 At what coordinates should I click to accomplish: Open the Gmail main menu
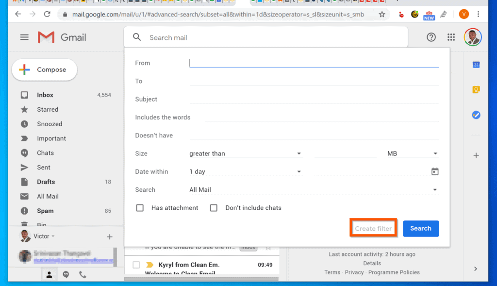pyautogui.click(x=24, y=37)
